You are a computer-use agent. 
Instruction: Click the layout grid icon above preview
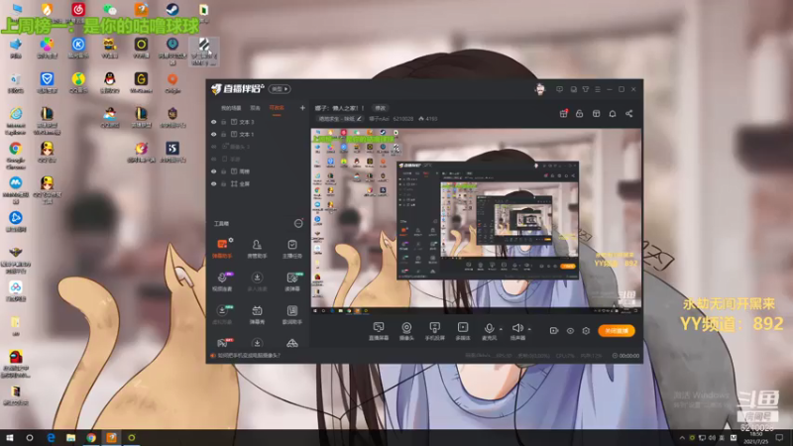coord(597,114)
